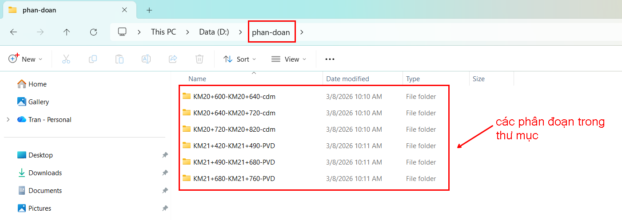Open Downloads in the sidebar
Viewport: 622px width, 220px height.
45,173
